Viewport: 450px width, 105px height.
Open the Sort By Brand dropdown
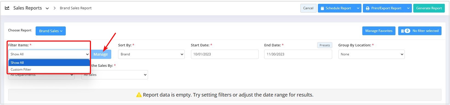pos(151,54)
